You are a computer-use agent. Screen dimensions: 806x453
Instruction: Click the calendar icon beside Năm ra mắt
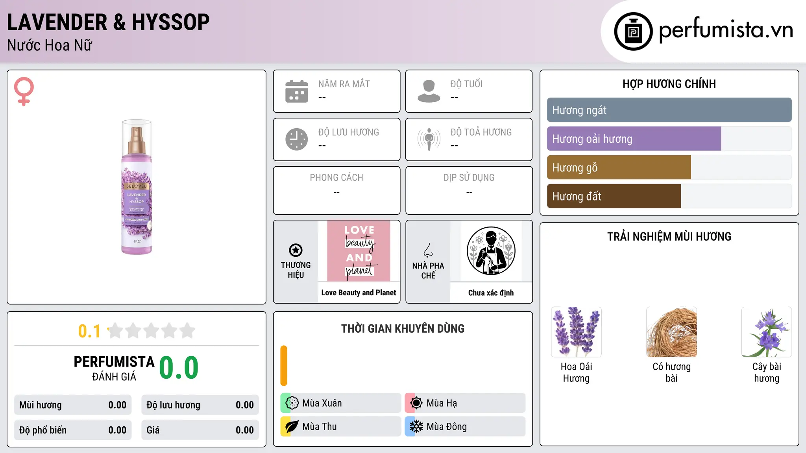297,91
